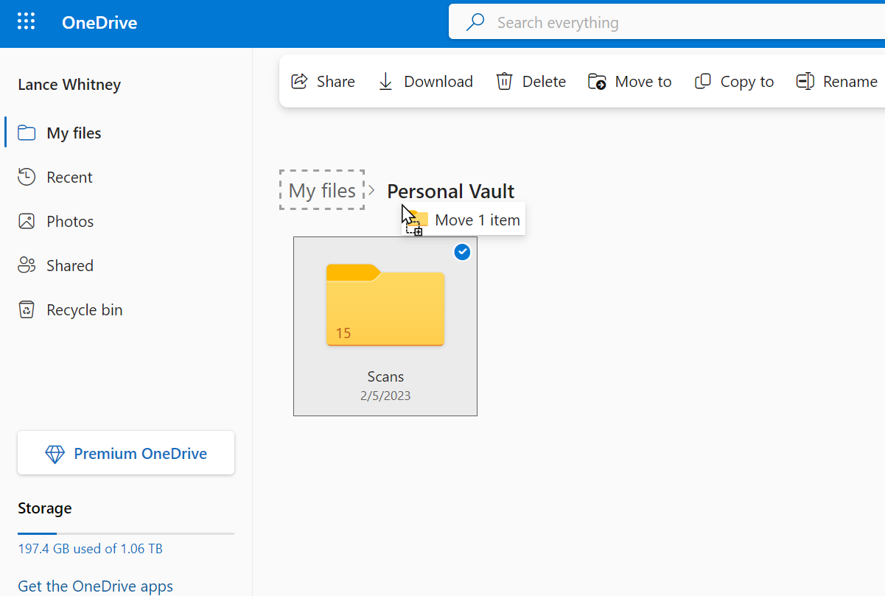Open the Scans folder thumbnail

click(385, 305)
